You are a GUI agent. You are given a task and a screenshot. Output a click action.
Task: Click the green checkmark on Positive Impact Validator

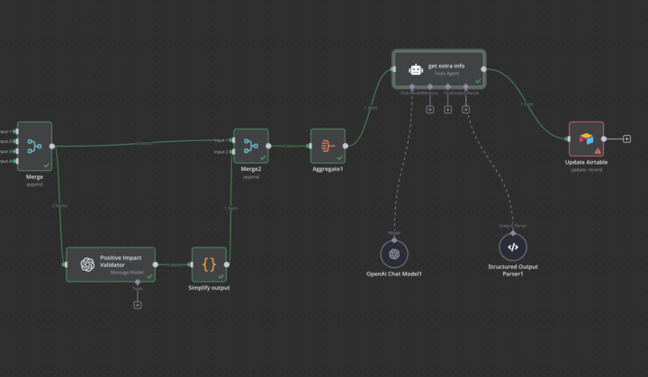point(149,276)
